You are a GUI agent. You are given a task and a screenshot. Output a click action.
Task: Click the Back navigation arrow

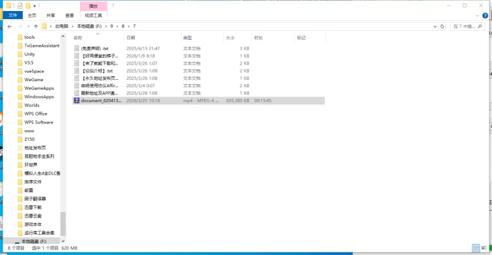[x=10, y=26]
